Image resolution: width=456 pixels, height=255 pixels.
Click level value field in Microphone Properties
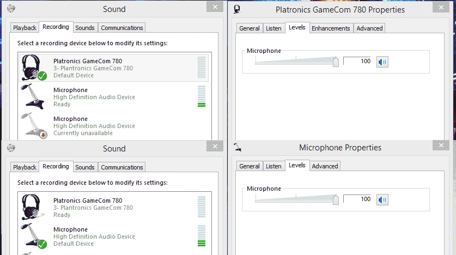click(357, 199)
